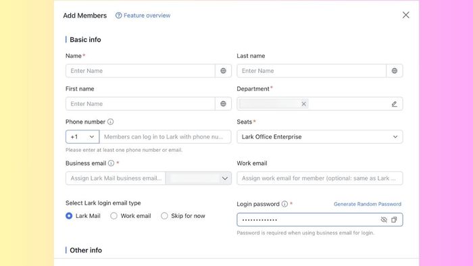Screen dimensions: 473x266
Task: Focus the Last name input field
Action: pos(312,71)
